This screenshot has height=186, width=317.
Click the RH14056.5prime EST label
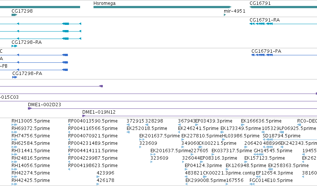[31, 166]
